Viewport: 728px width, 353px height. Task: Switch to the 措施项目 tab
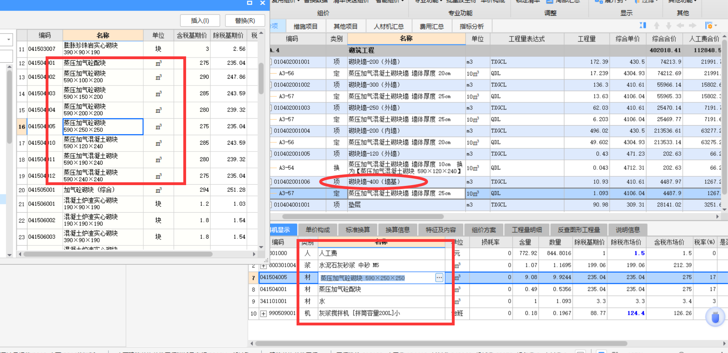pyautogui.click(x=305, y=26)
